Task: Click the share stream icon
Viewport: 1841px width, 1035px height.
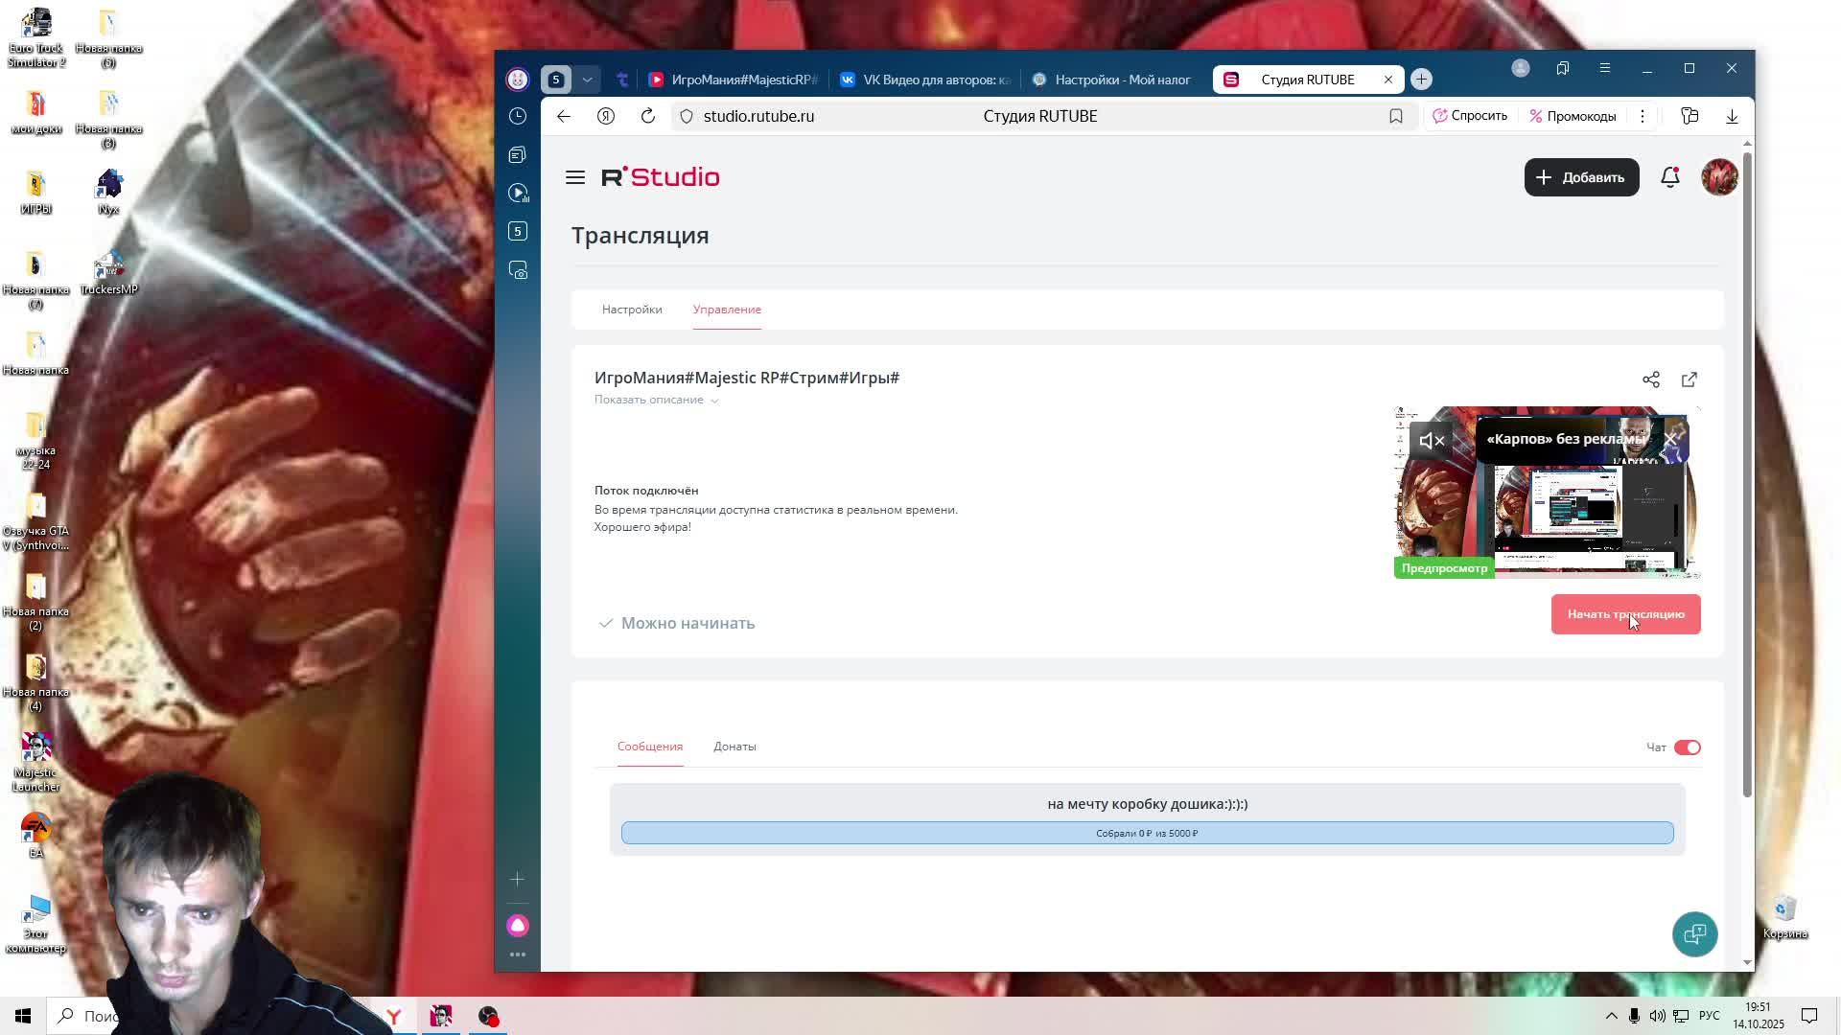Action: pos(1650,379)
